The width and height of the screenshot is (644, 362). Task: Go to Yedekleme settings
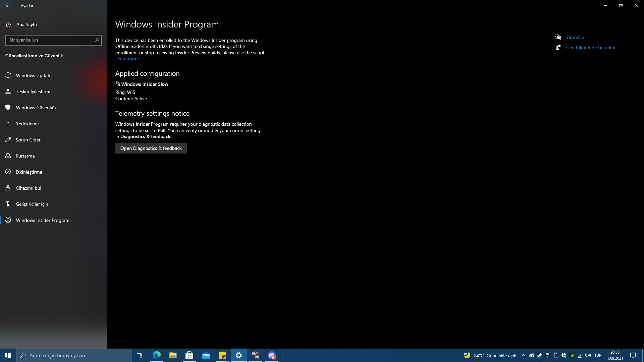point(27,124)
